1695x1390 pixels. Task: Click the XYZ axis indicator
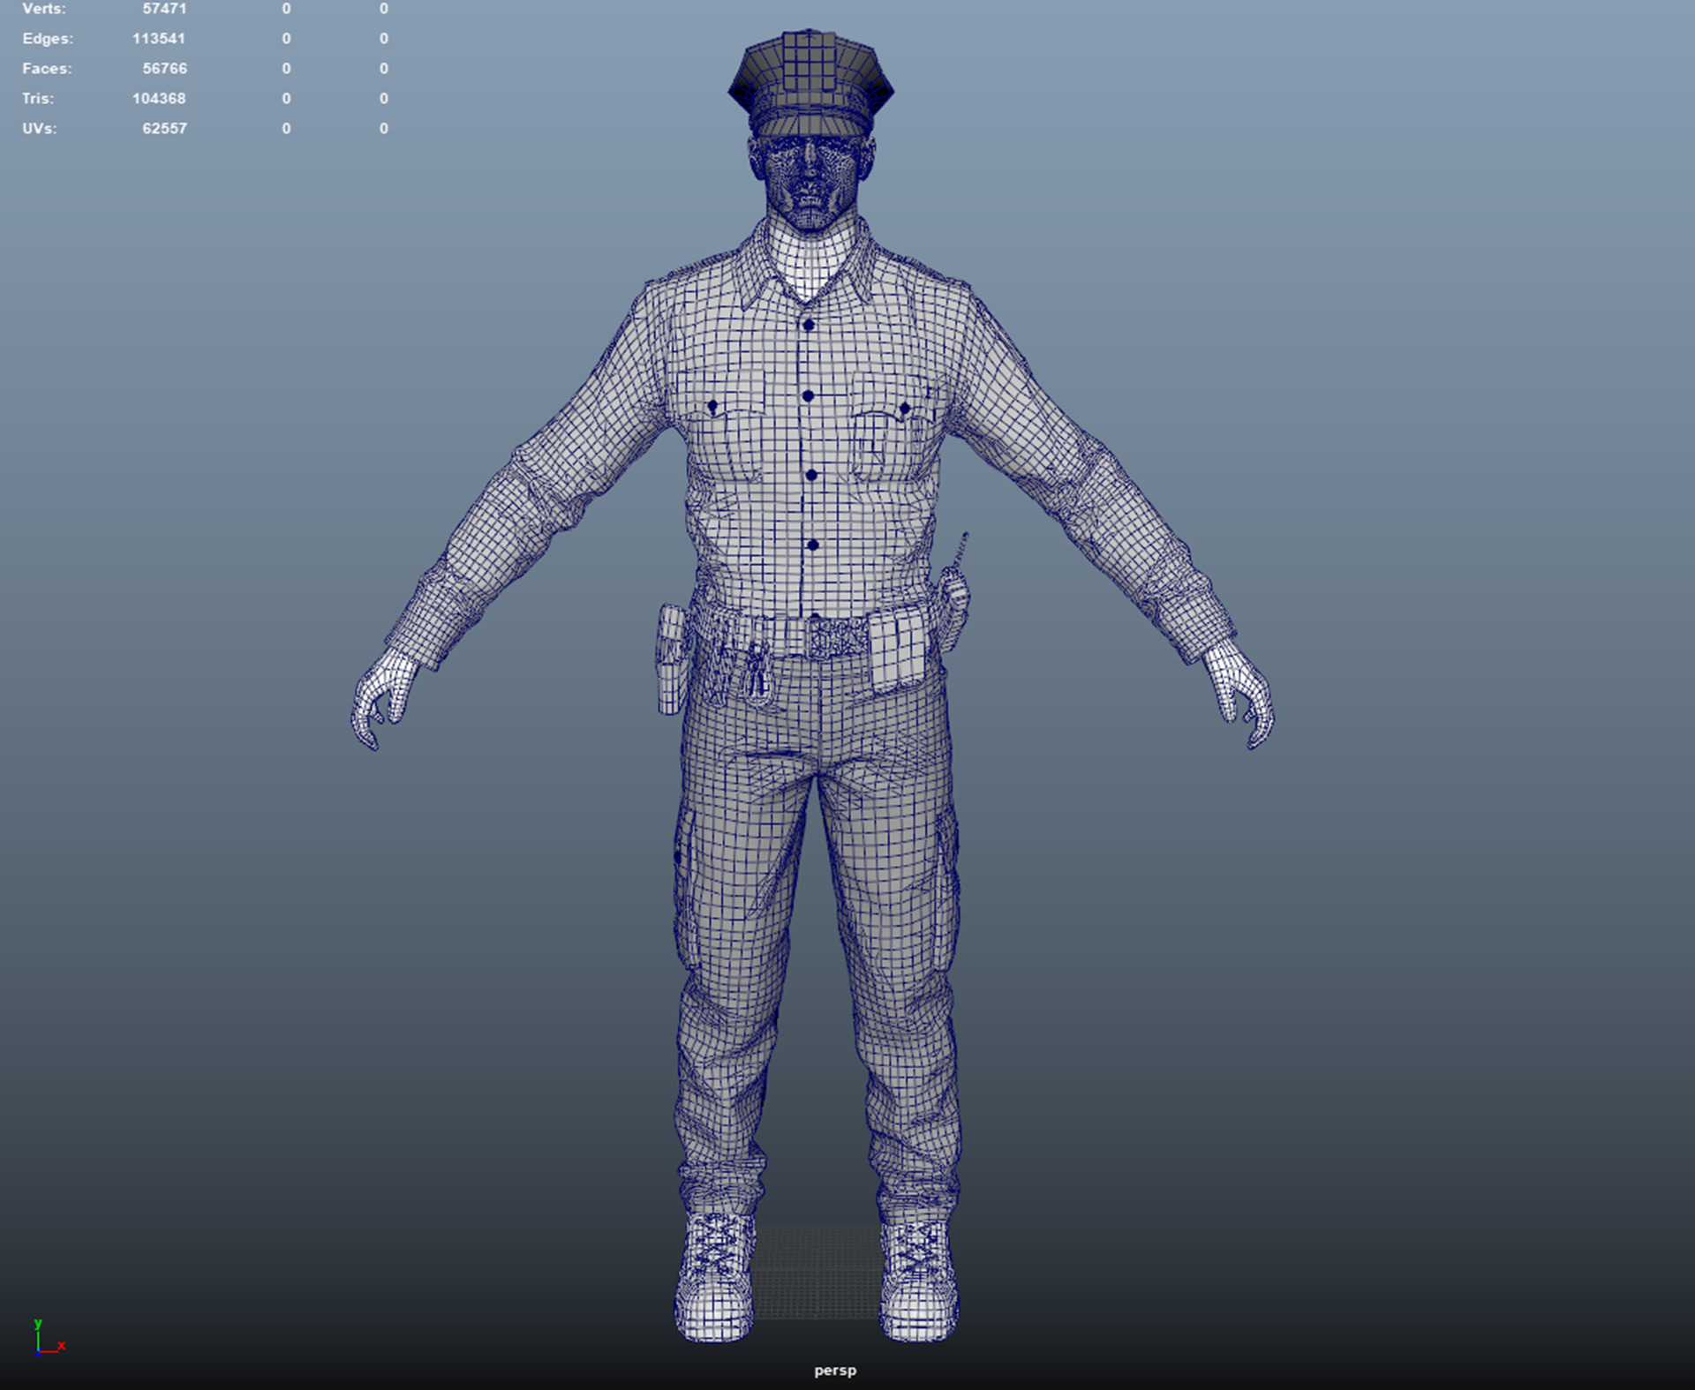pos(49,1337)
